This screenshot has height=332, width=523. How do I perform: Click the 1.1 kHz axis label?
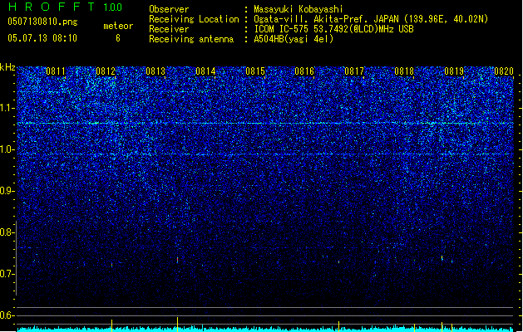coord(7,108)
